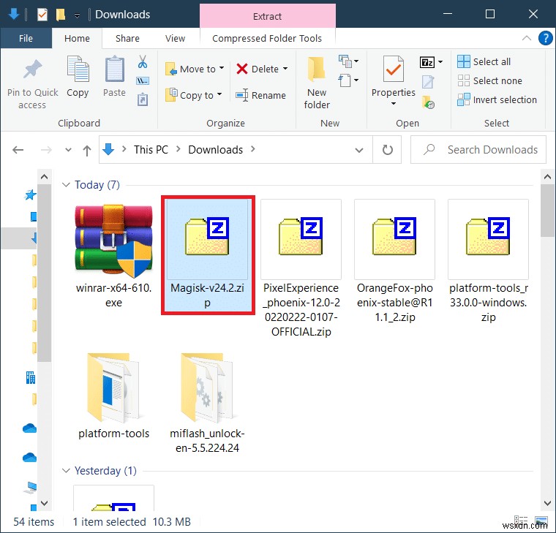The height and width of the screenshot is (533, 556).
Task: Collapse the Today (7) group
Action: tap(66, 185)
